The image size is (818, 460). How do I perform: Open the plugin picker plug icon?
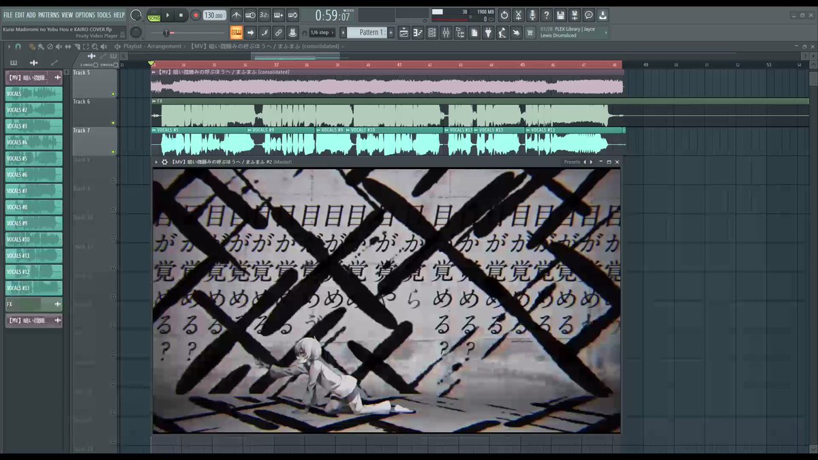488,32
